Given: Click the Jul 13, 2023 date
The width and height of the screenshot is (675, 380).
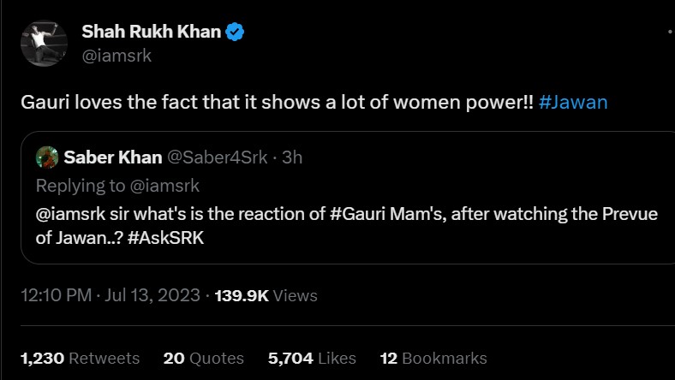Looking at the screenshot, I should (152, 295).
